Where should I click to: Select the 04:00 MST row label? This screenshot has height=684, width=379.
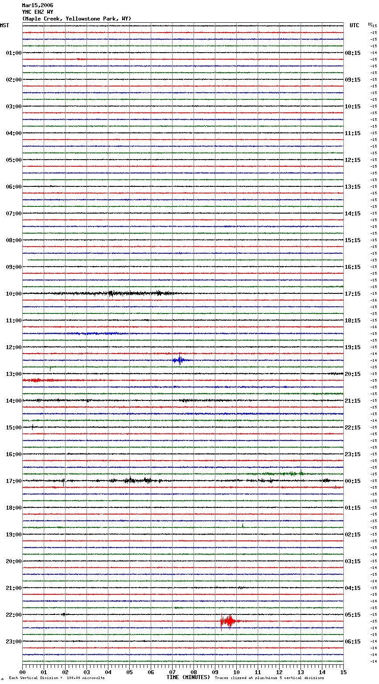[14, 133]
